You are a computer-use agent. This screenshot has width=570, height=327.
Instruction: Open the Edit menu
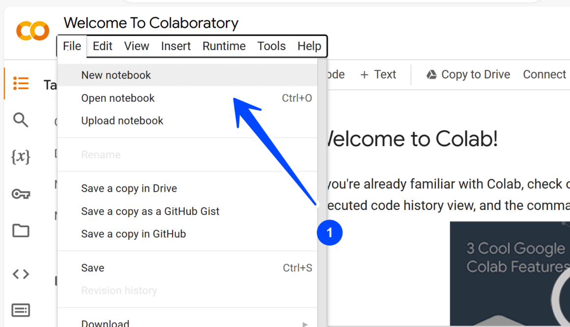click(x=102, y=46)
